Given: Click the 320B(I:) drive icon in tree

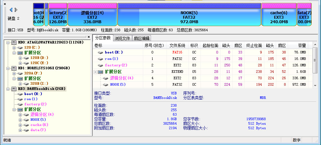Looking at the screenshot, I should [26, 83].
